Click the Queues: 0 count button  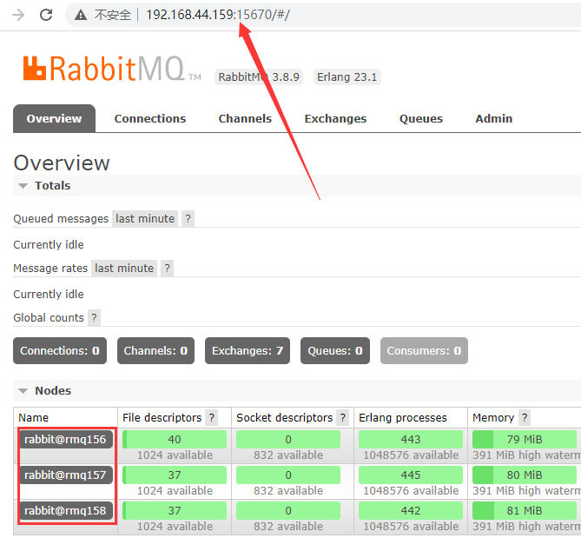pos(335,351)
